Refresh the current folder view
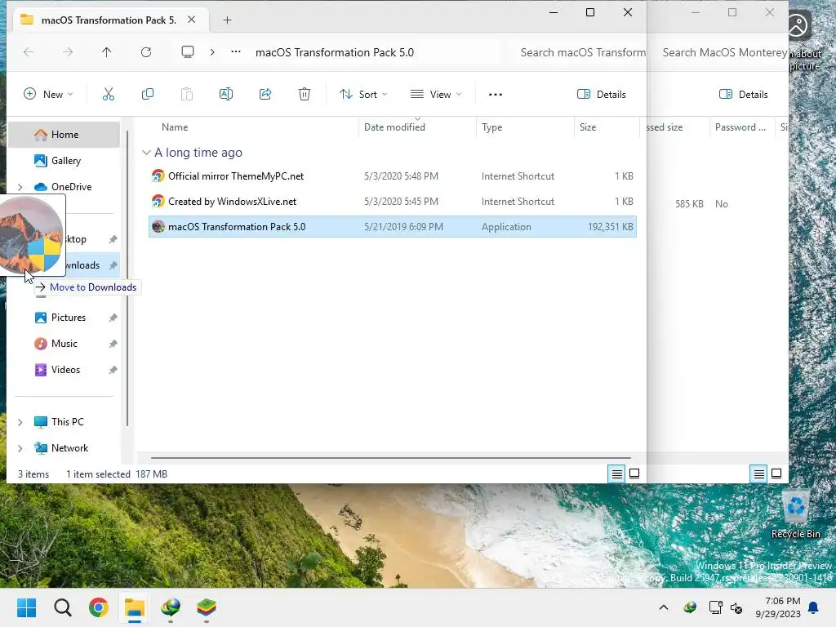 tap(146, 51)
